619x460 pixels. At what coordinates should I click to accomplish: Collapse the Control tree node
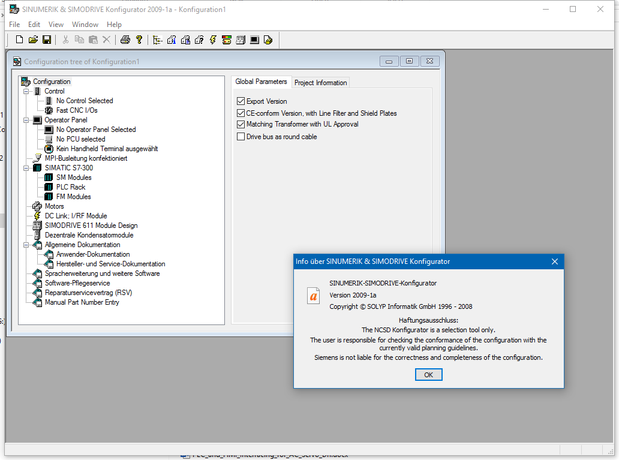click(x=26, y=91)
